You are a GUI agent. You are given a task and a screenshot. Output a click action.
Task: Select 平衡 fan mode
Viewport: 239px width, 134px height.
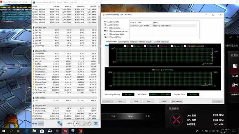click(x=113, y=116)
